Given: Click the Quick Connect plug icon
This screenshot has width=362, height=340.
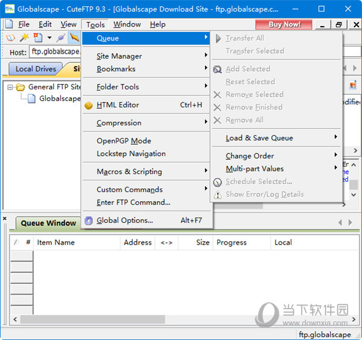Looking at the screenshot, I should (x=61, y=38).
